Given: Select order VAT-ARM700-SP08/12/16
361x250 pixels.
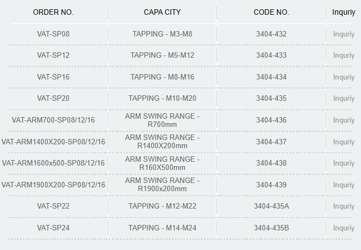Looking at the screenshot, I should pos(53,120).
